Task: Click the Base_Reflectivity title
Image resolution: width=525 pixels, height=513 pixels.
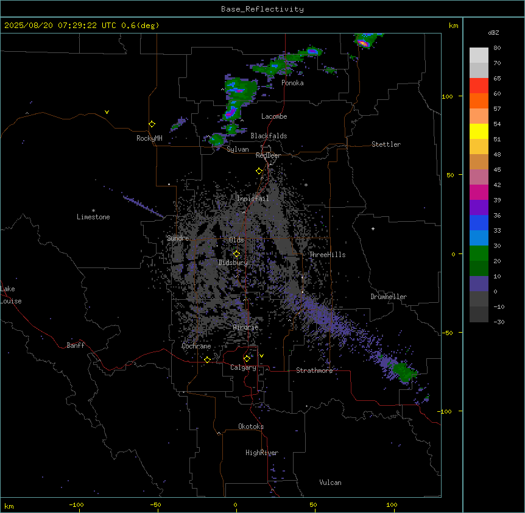Action: tap(262, 9)
